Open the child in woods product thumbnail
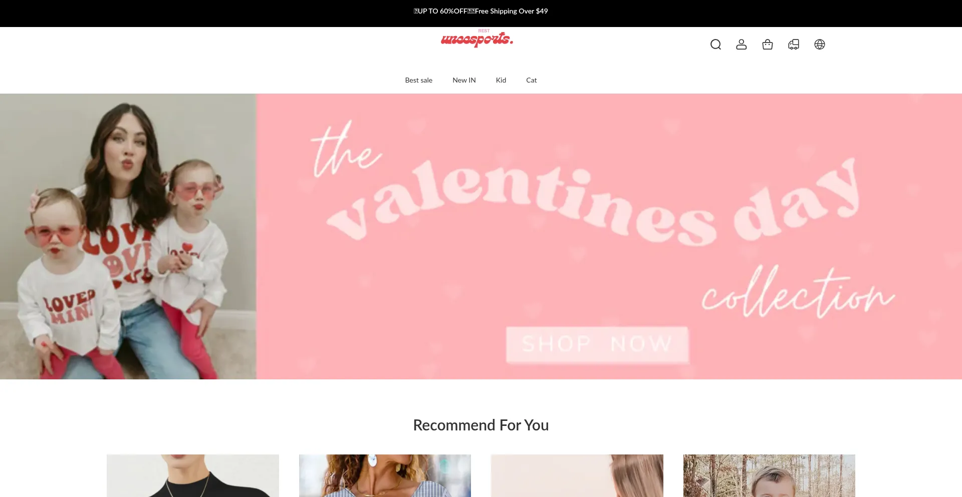Viewport: 962px width, 497px height. tap(769, 475)
